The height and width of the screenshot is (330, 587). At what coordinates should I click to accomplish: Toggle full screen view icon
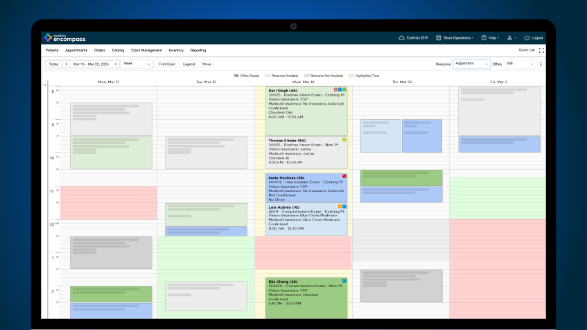tap(541, 50)
